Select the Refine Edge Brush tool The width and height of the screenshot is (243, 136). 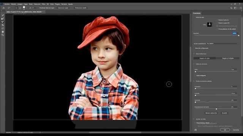[3, 19]
